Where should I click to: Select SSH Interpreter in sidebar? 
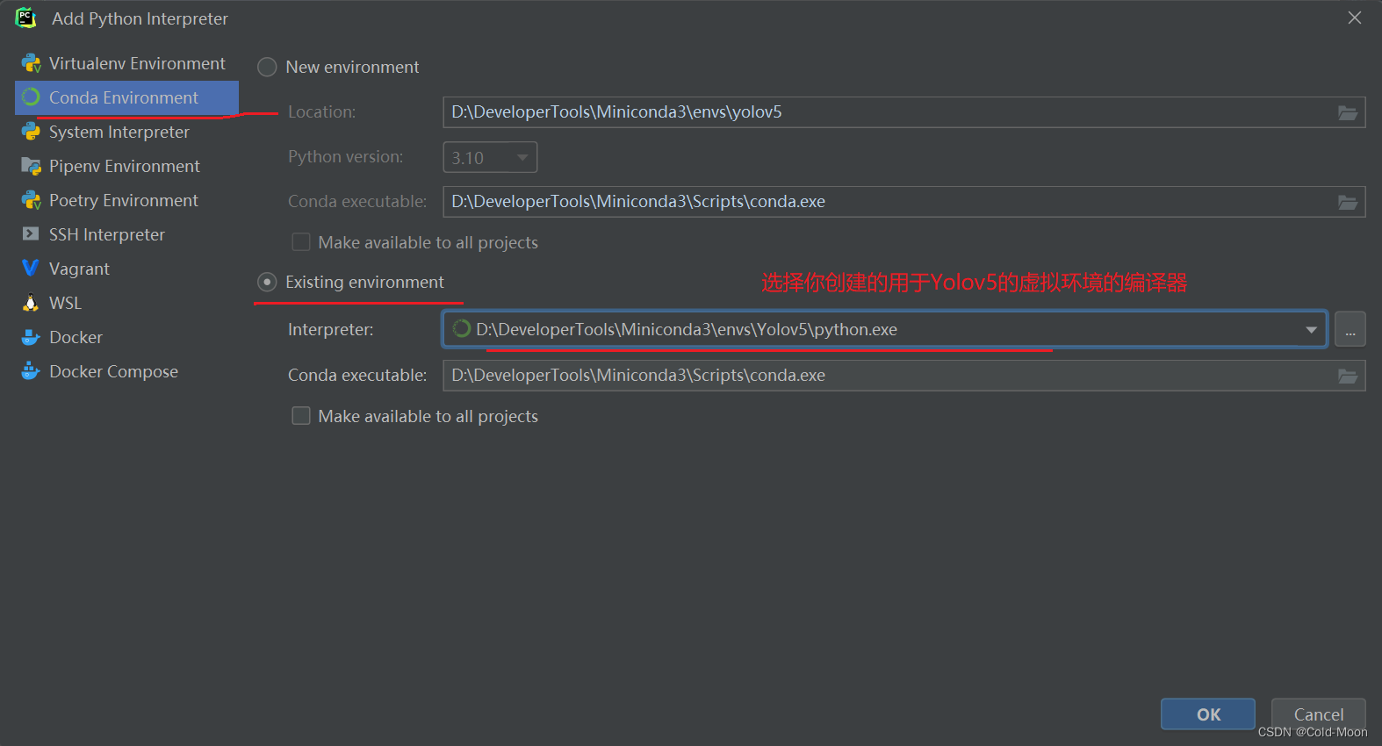[x=126, y=234]
